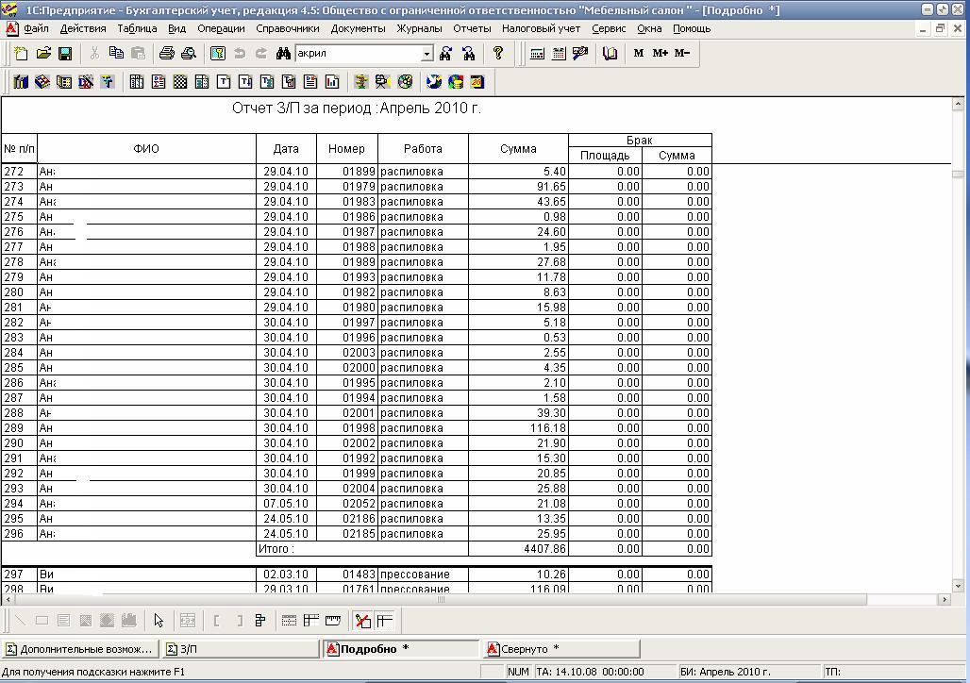Viewport: 970px width, 683px height.
Task: Activate the Дополнительные возмож... window button
Action: [80, 648]
